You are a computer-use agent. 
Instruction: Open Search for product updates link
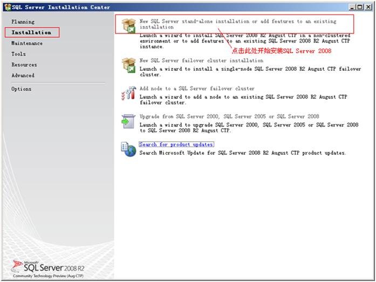click(176, 145)
